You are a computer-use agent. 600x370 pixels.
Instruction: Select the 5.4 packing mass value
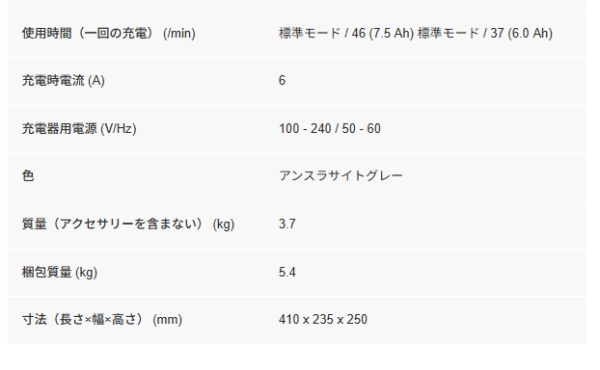[x=287, y=272]
